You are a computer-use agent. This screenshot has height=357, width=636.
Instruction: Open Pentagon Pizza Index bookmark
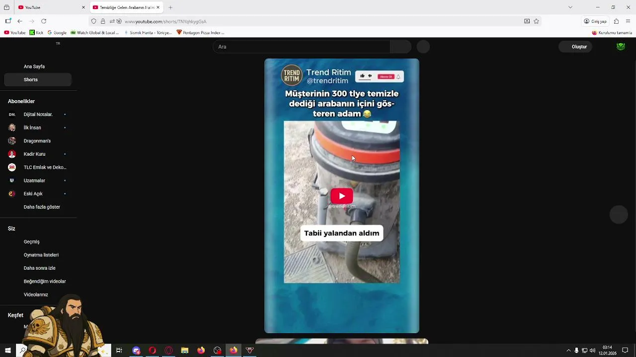pyautogui.click(x=200, y=33)
